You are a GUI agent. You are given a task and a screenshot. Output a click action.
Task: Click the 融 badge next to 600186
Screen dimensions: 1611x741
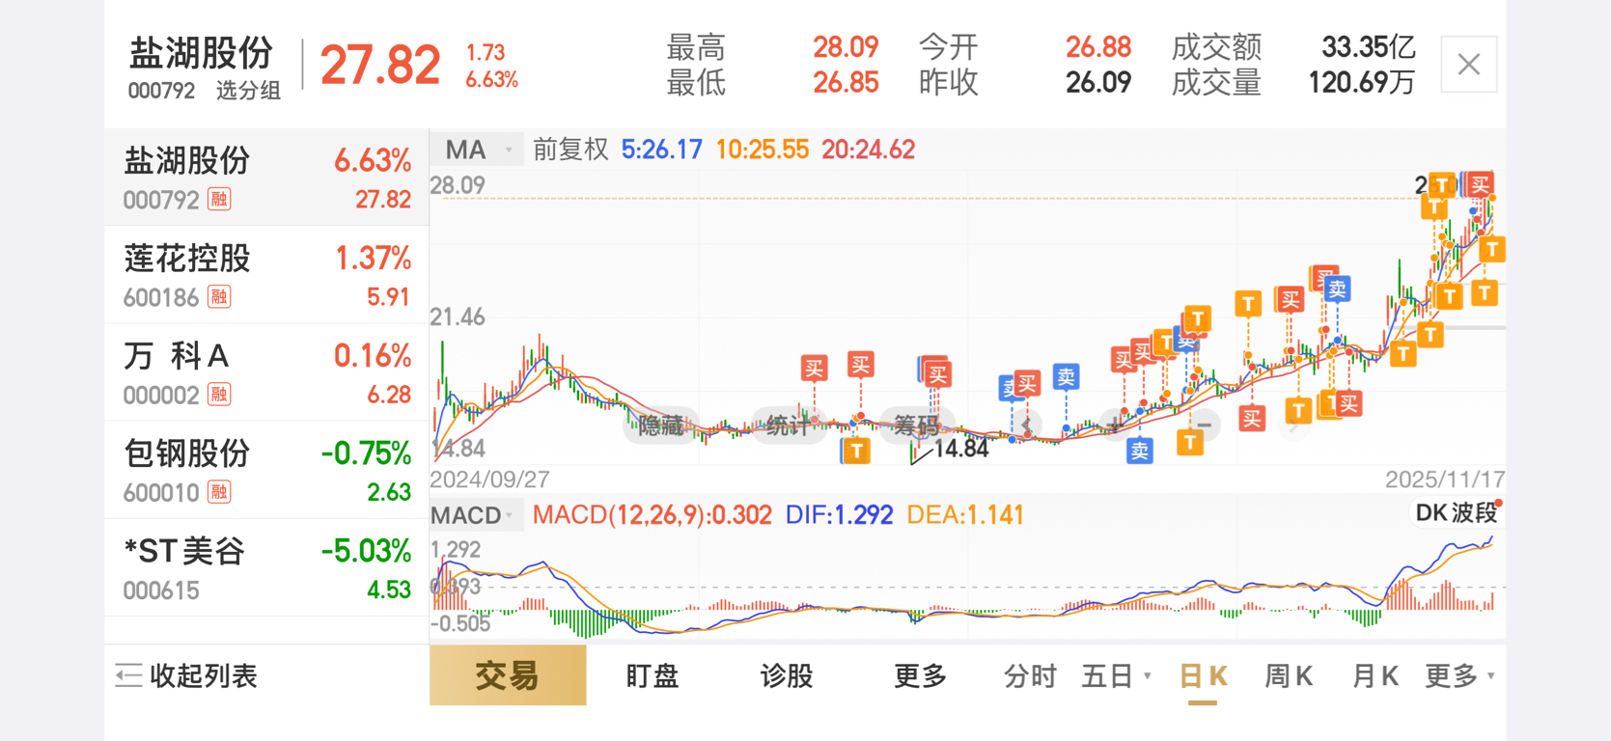tap(219, 297)
